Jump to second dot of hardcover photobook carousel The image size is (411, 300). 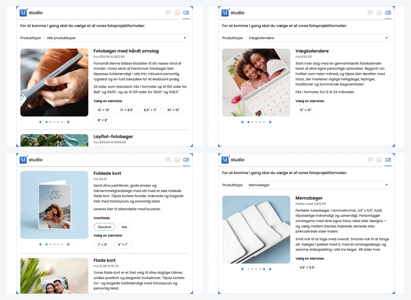(50, 122)
